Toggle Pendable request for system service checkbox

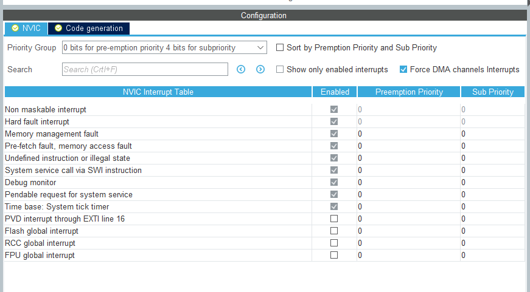[334, 194]
